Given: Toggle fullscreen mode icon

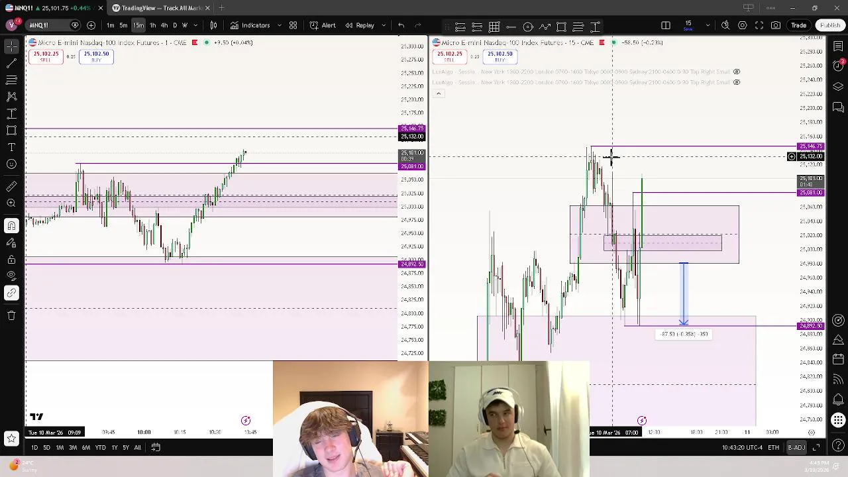Looking at the screenshot, I should click(759, 25).
